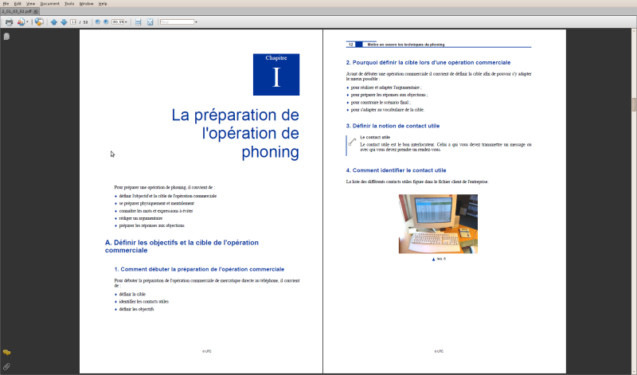The image size is (637, 375).
Task: Open the Attachments paperclip panel
Action: point(6,366)
